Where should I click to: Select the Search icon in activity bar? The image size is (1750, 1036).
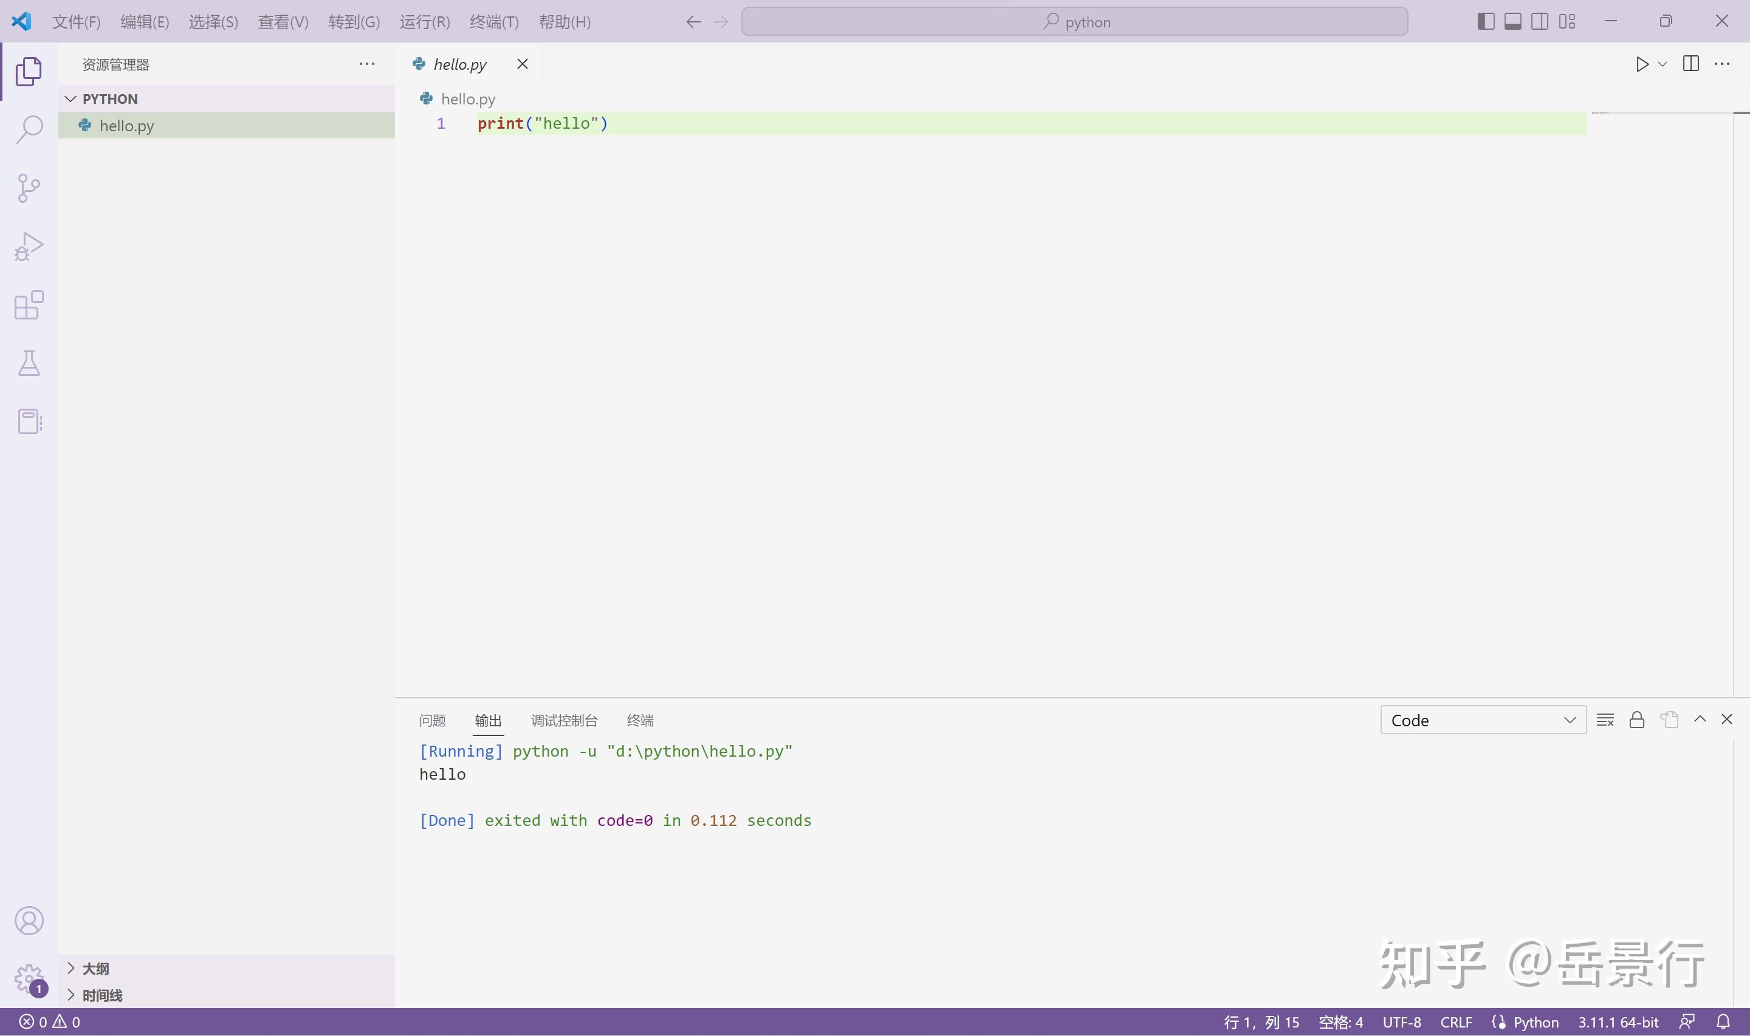29,129
